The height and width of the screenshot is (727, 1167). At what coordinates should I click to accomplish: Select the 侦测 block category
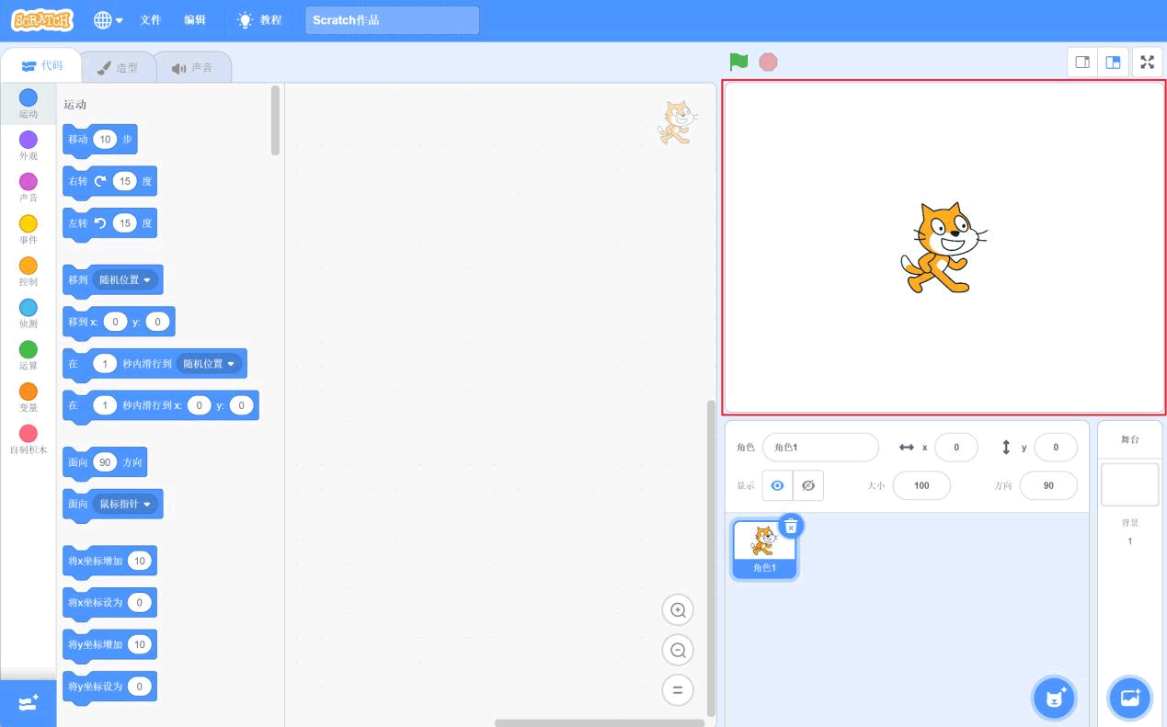pyautogui.click(x=29, y=314)
